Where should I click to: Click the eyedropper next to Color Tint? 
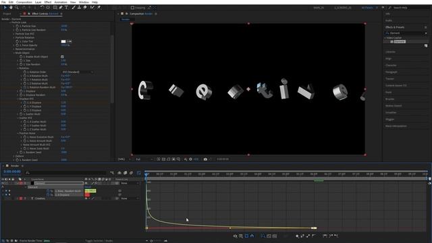[69, 41]
